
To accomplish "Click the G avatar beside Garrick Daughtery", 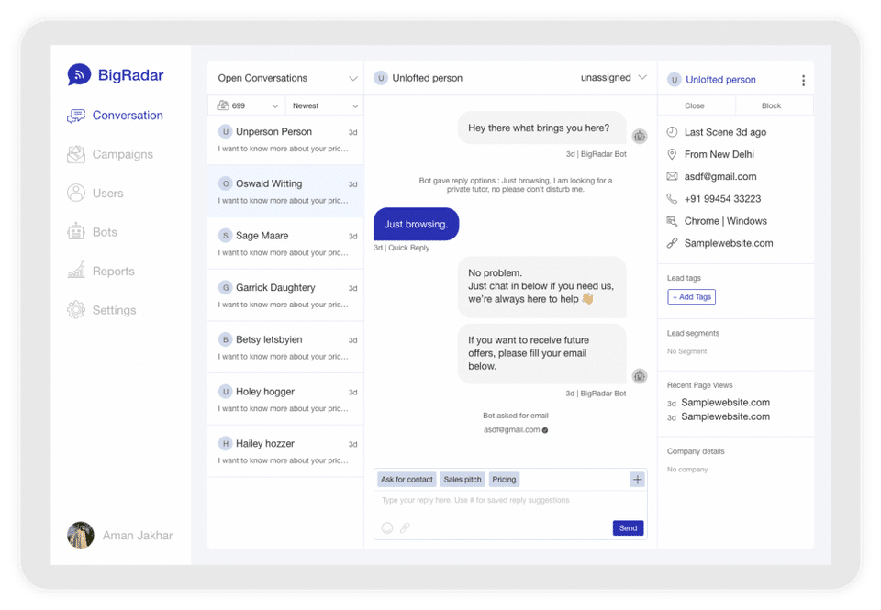I will tap(226, 288).
